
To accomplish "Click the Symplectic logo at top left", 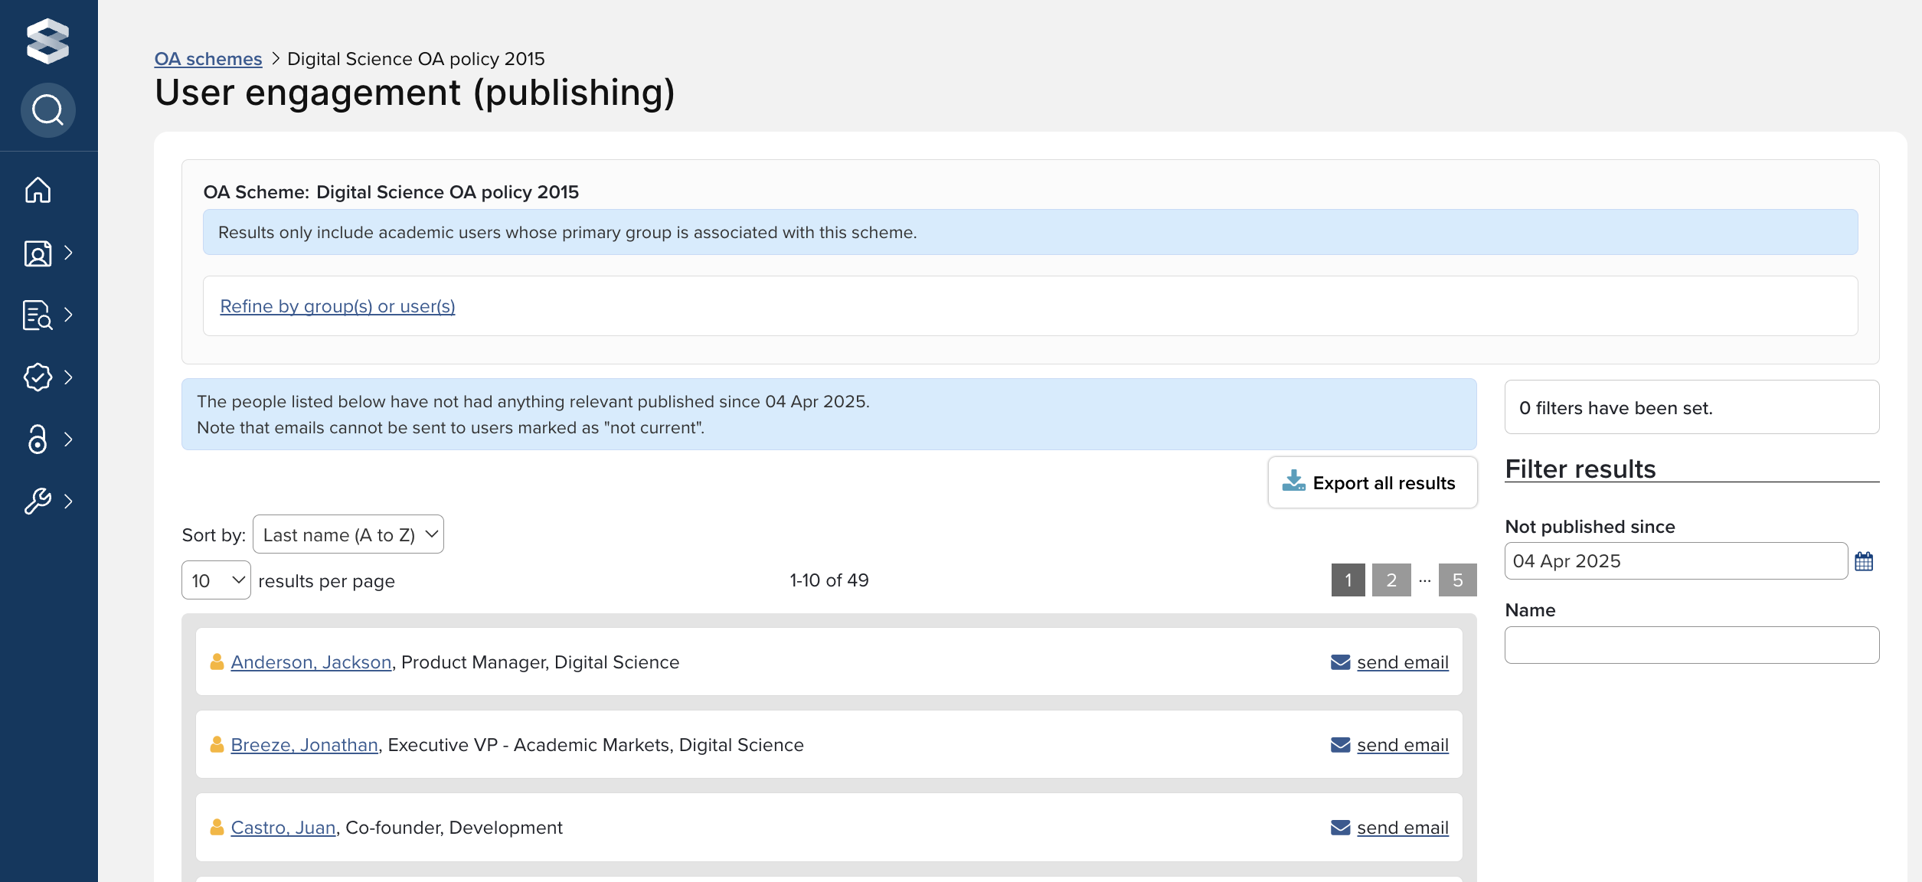I will 47,41.
